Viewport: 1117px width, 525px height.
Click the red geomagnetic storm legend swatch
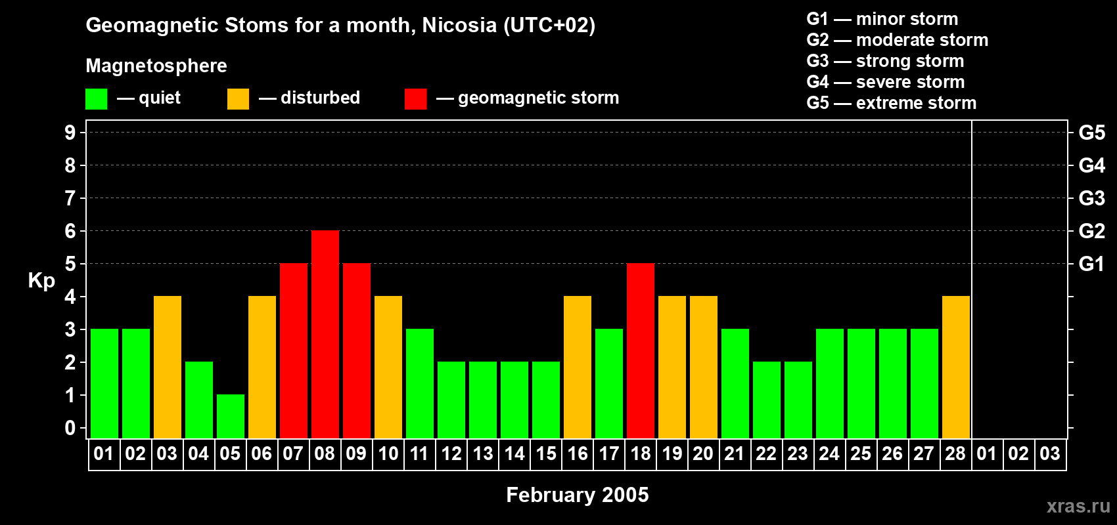415,99
